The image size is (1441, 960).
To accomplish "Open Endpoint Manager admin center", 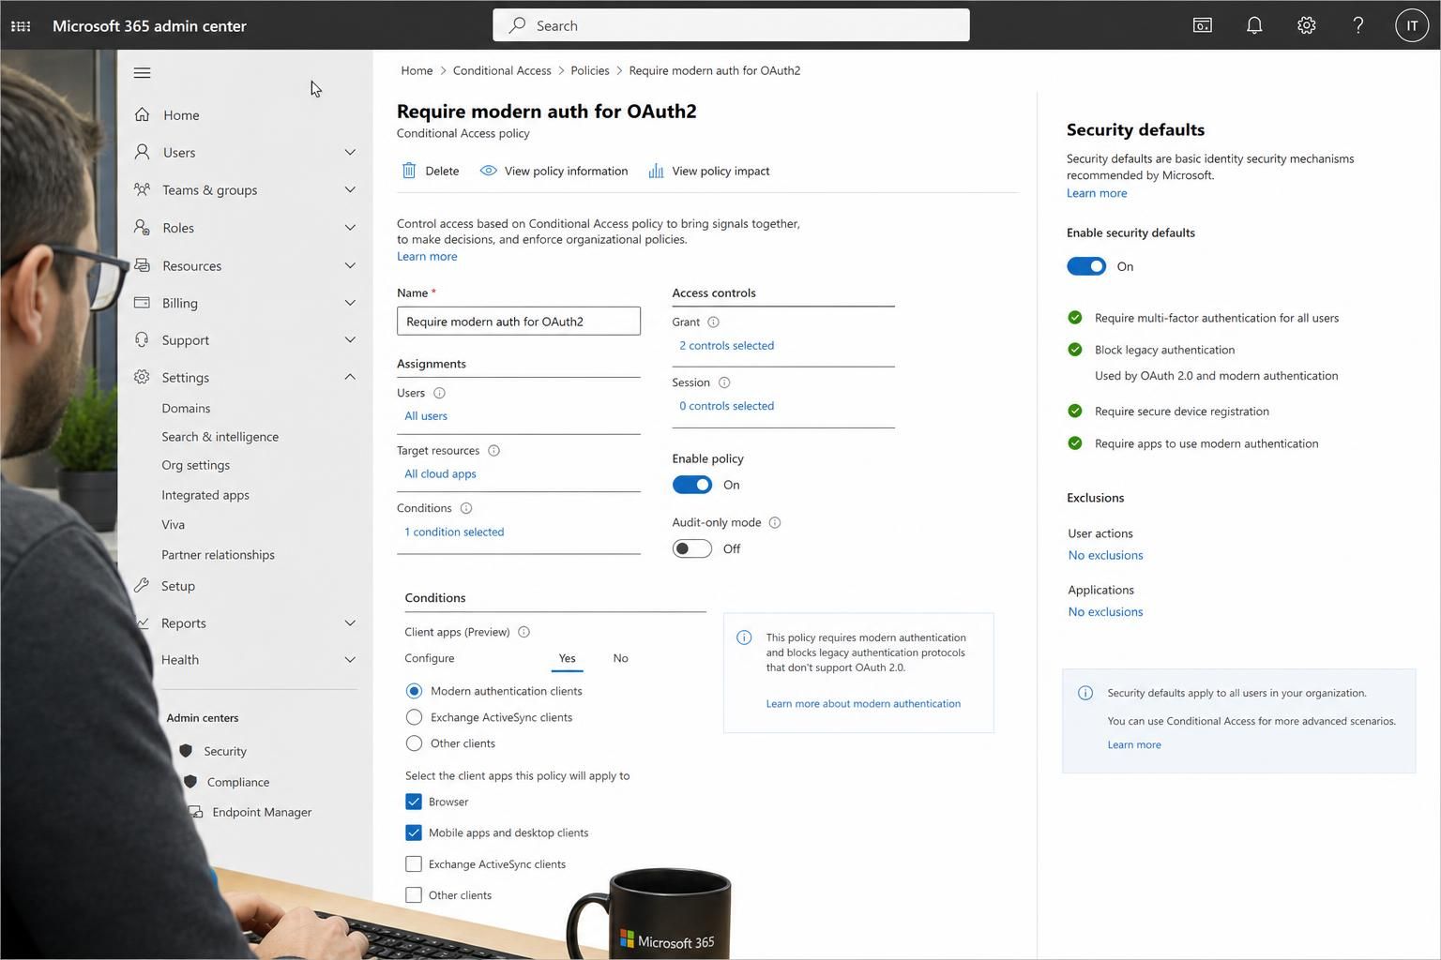I will (x=262, y=812).
